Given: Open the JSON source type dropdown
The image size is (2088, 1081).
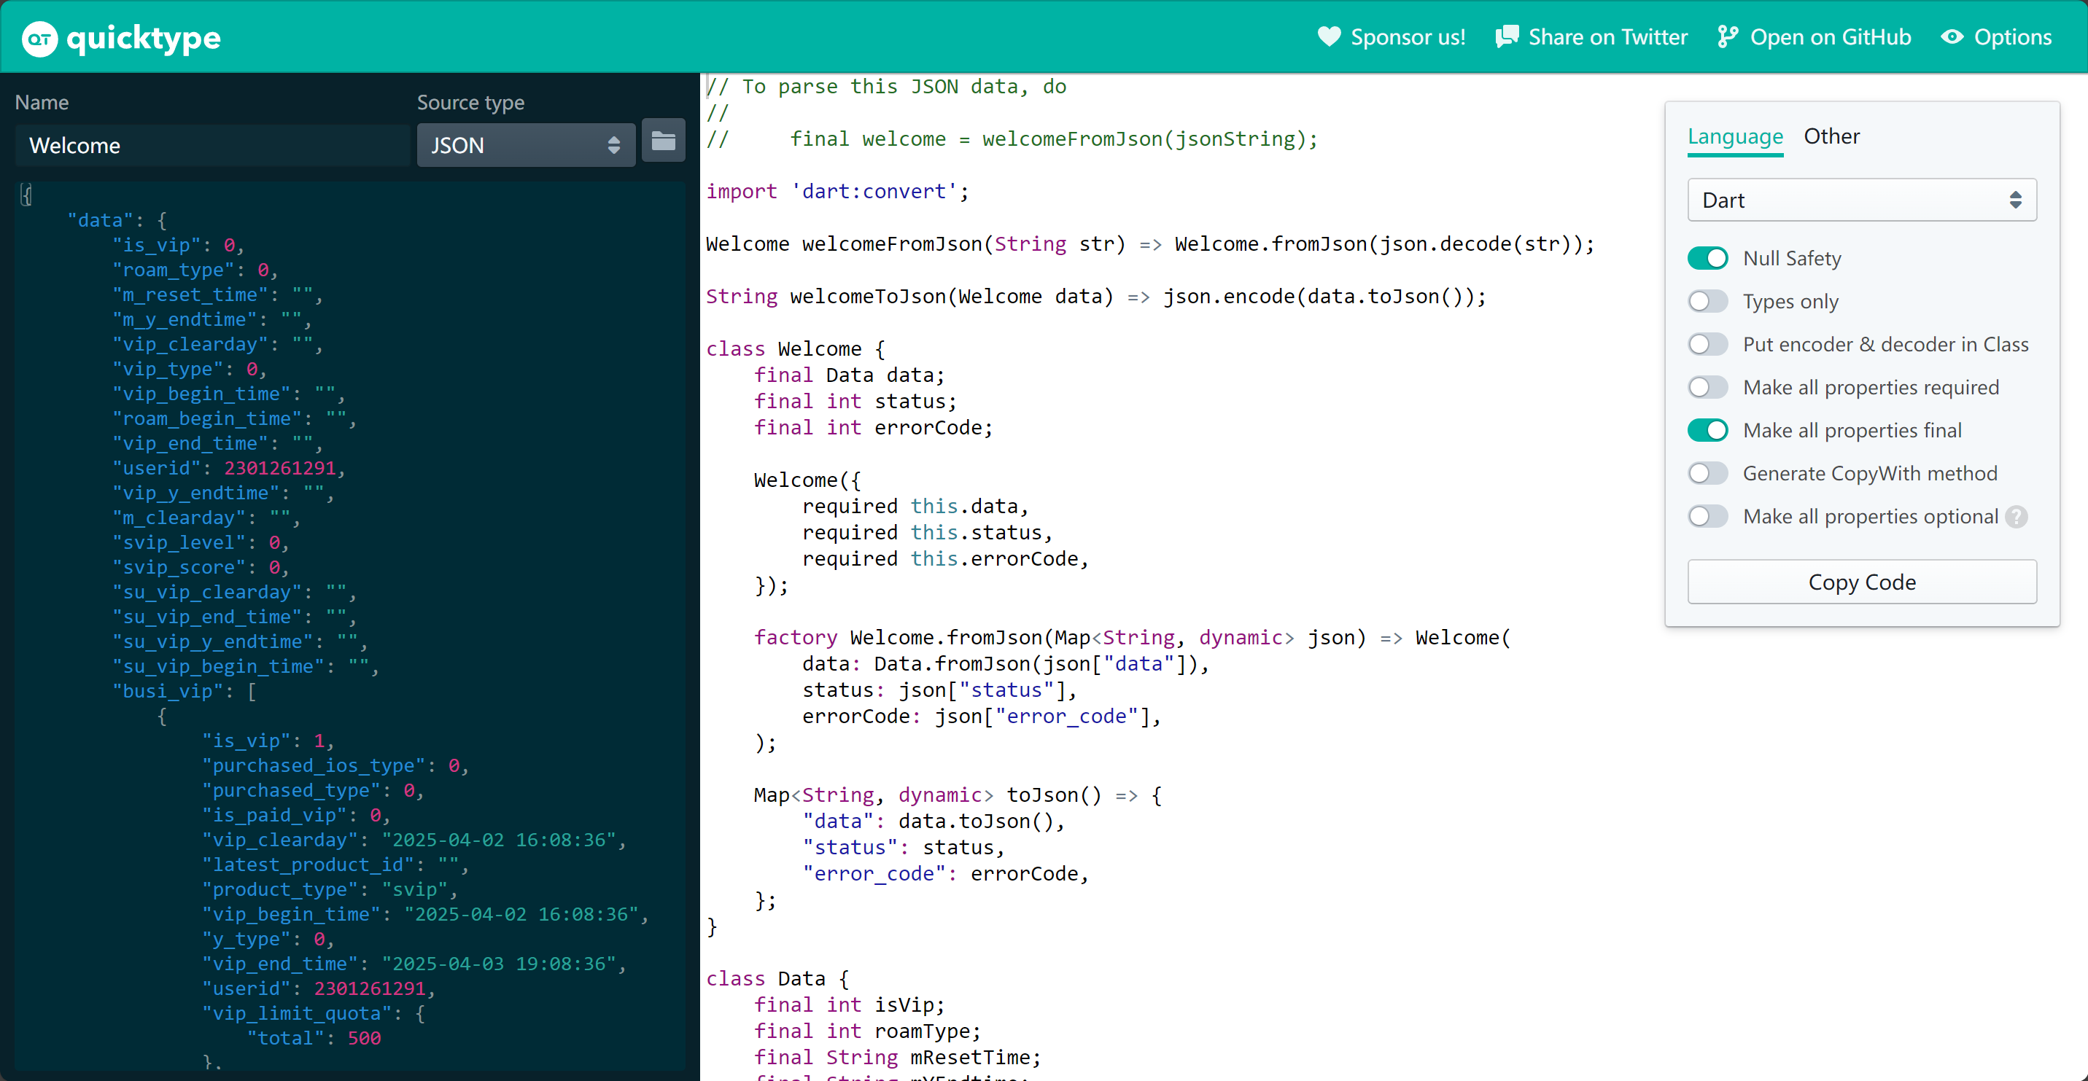Looking at the screenshot, I should click(525, 145).
